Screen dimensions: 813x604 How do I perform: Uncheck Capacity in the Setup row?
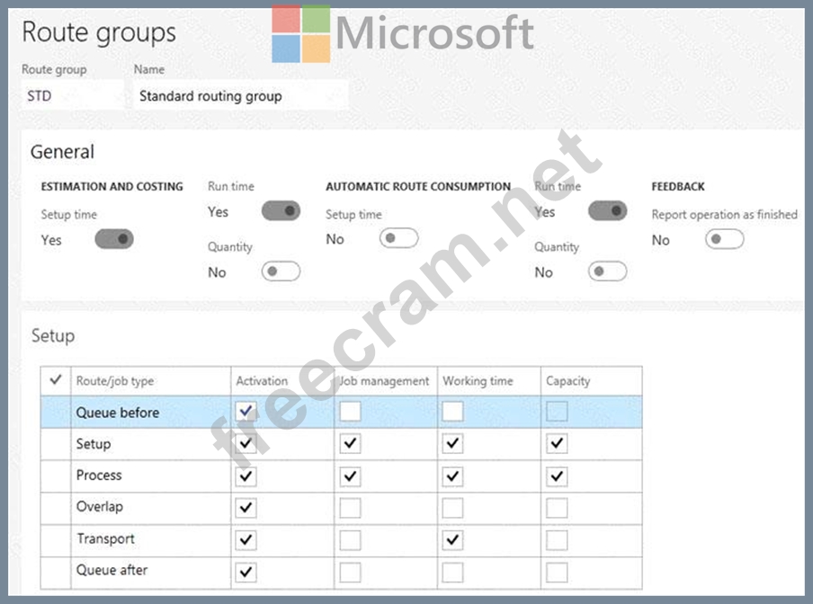click(557, 443)
